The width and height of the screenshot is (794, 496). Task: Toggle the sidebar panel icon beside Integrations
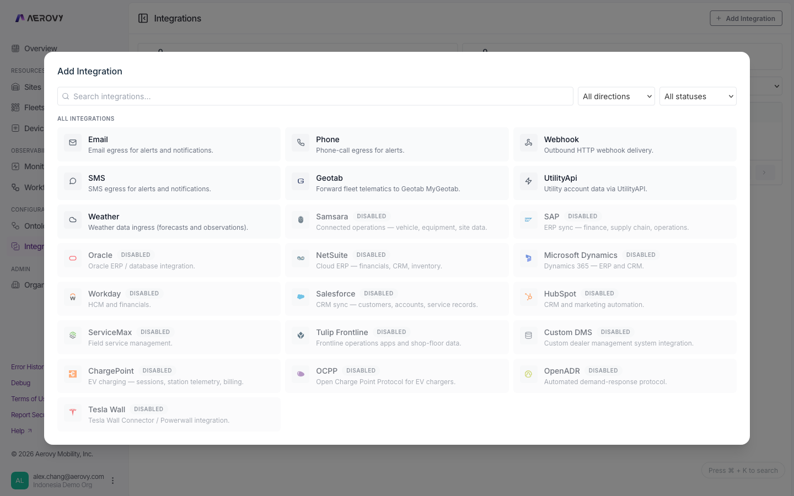point(143,18)
